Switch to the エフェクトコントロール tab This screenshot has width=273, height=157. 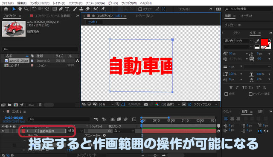pyautogui.click(x=52, y=16)
